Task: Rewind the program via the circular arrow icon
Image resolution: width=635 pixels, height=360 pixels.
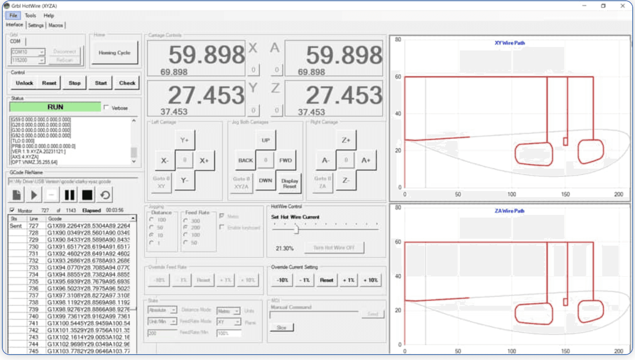Action: (104, 195)
